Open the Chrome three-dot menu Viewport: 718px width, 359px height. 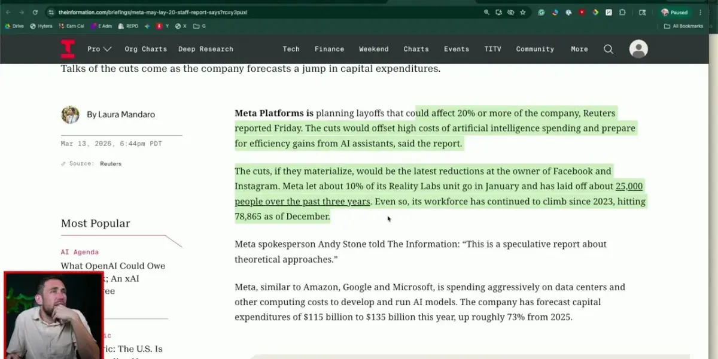pos(700,12)
